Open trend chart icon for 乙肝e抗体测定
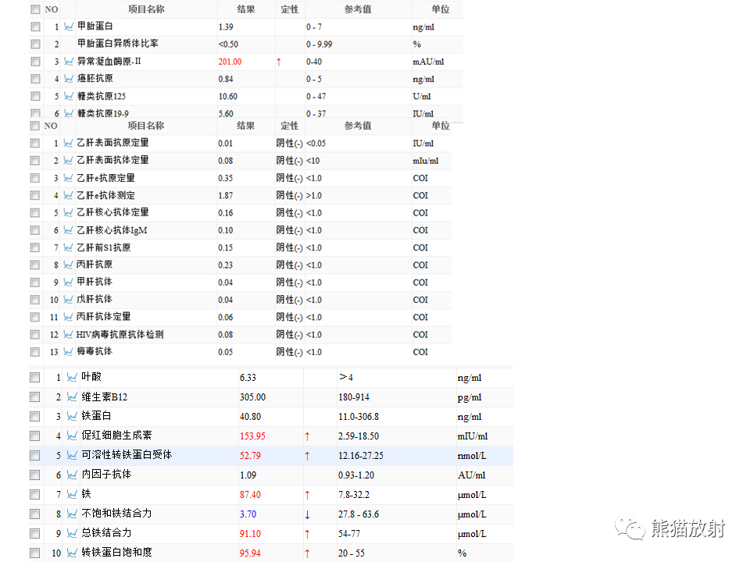This screenshot has width=750, height=562. click(69, 195)
